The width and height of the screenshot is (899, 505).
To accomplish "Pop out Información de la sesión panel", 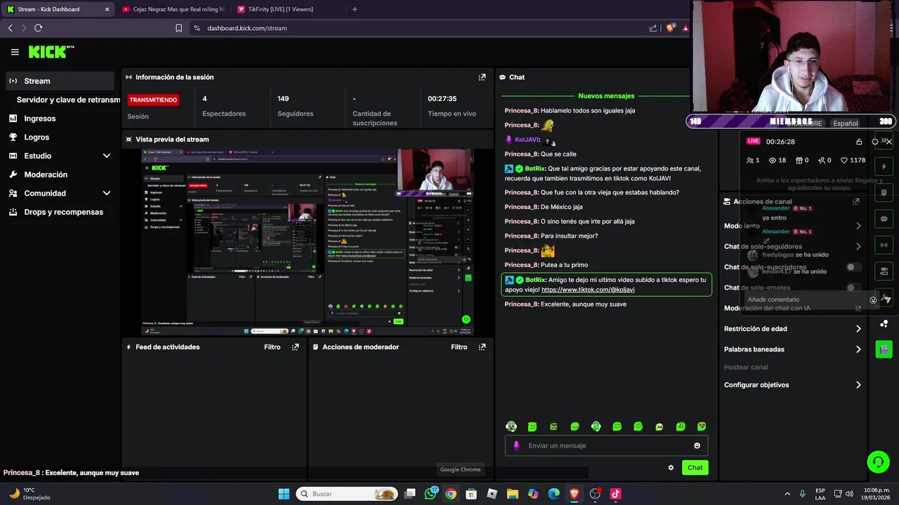I will pyautogui.click(x=482, y=77).
